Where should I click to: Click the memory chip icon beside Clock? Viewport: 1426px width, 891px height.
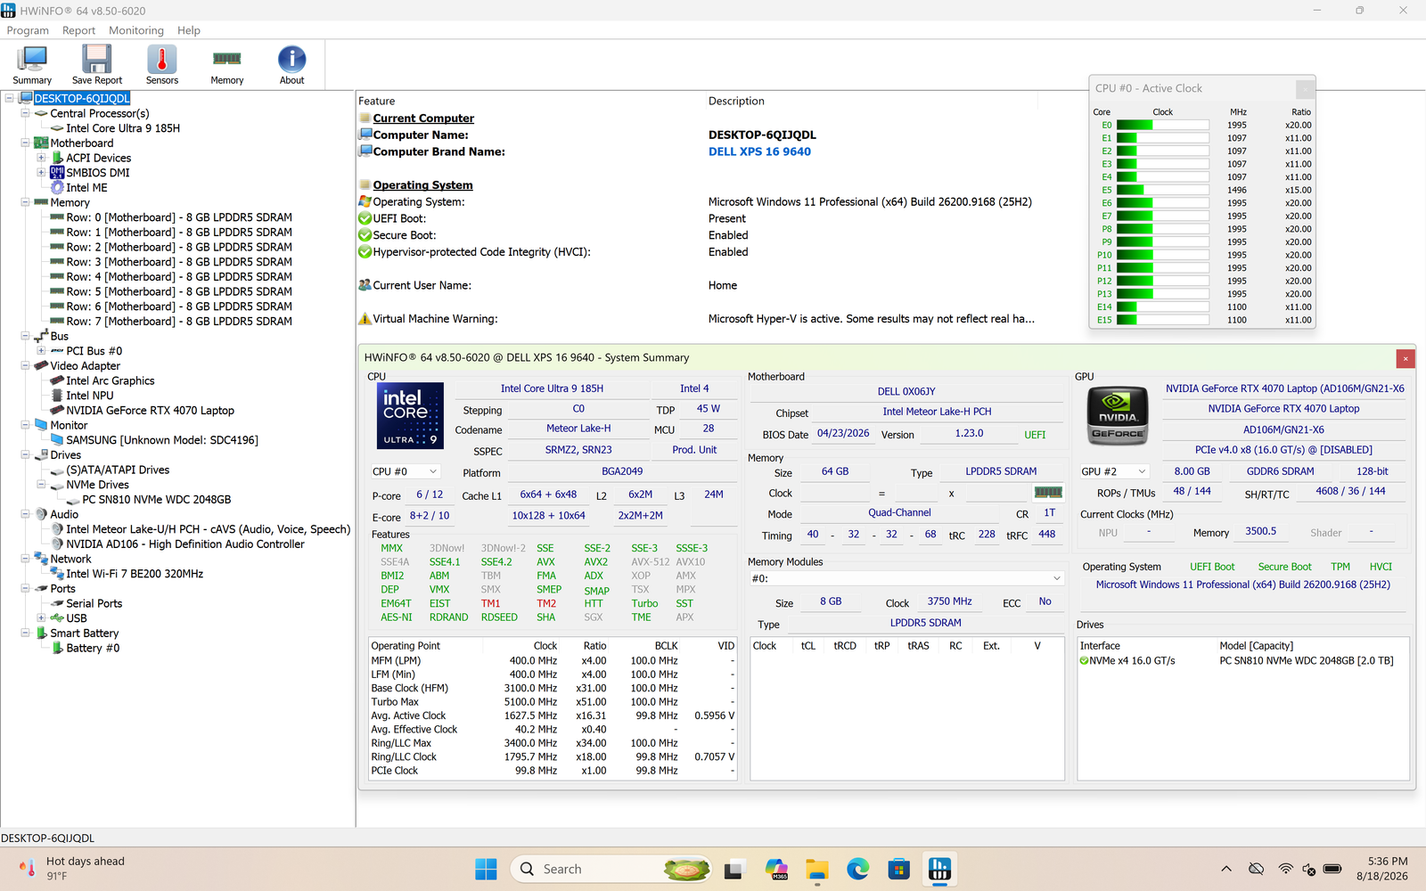(1048, 493)
